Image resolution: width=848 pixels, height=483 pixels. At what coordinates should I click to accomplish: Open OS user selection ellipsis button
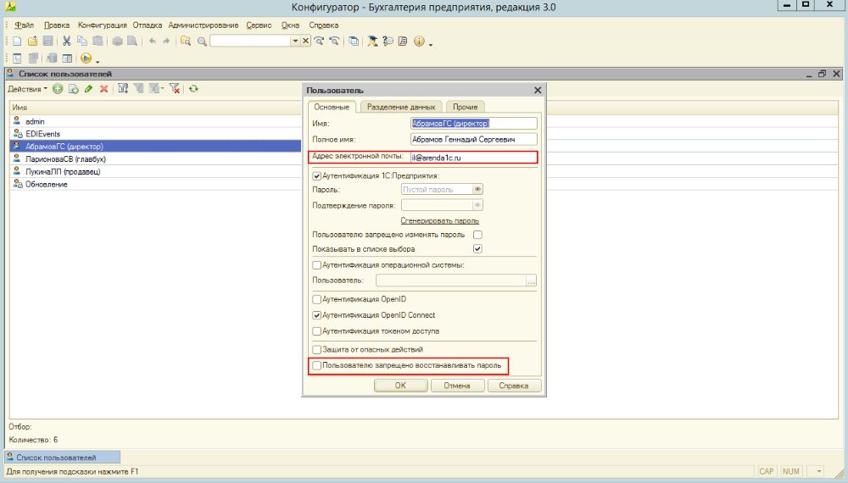[531, 280]
